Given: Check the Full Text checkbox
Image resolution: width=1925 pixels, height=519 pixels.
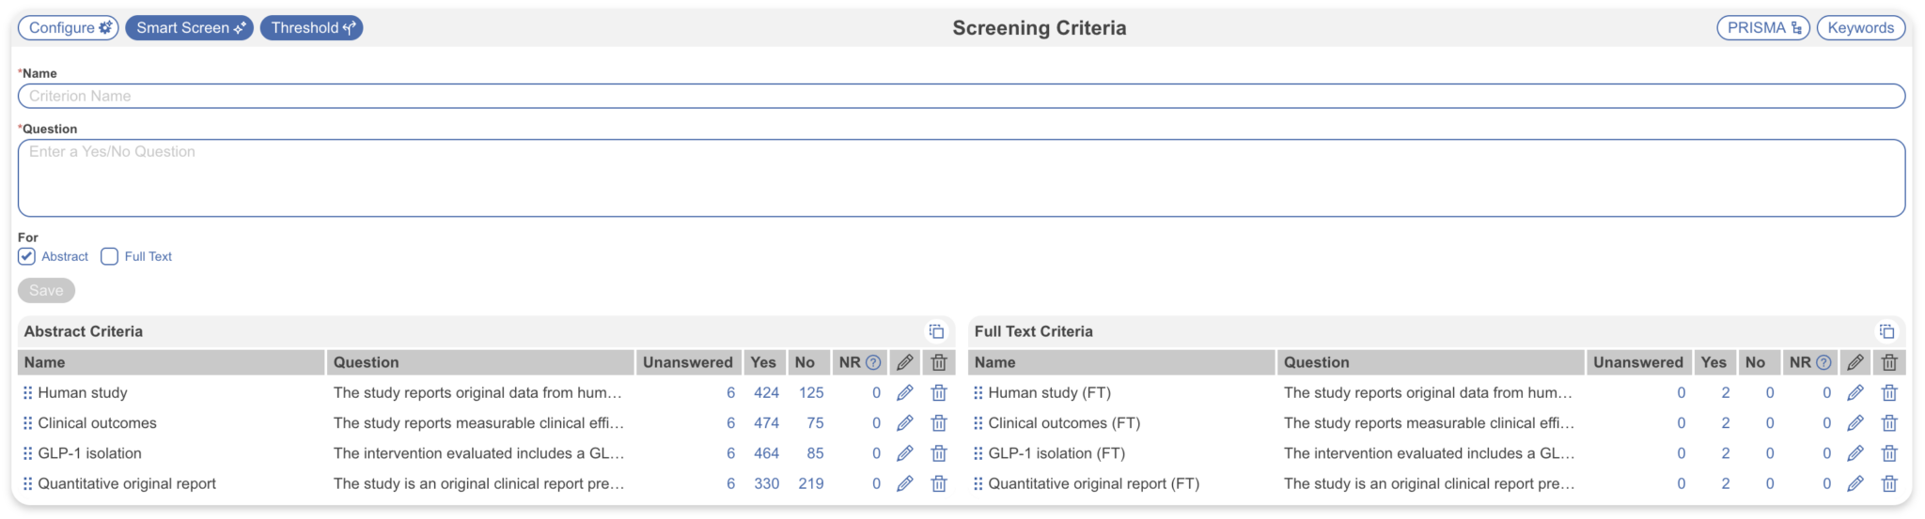Looking at the screenshot, I should 110,256.
